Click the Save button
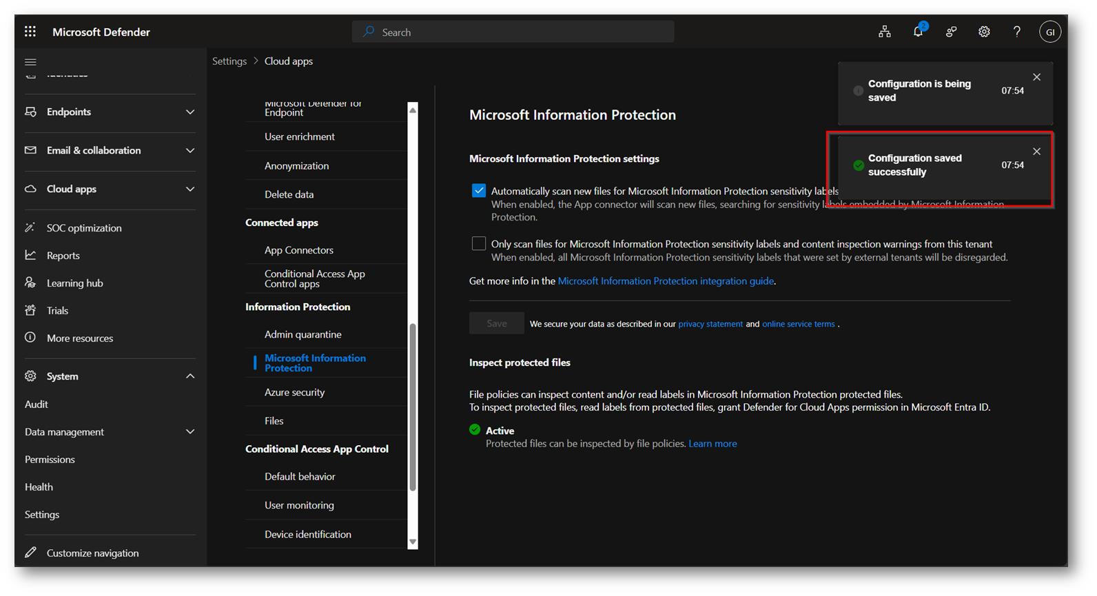1097x596 pixels. click(496, 323)
